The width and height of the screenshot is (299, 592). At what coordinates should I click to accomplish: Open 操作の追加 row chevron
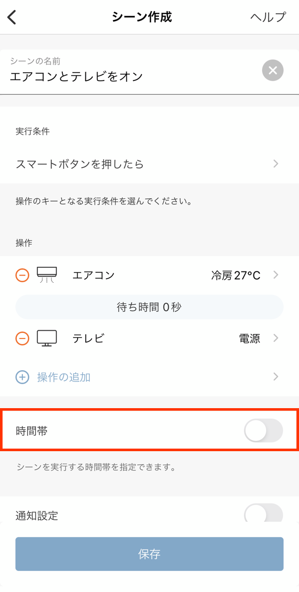coord(276,376)
